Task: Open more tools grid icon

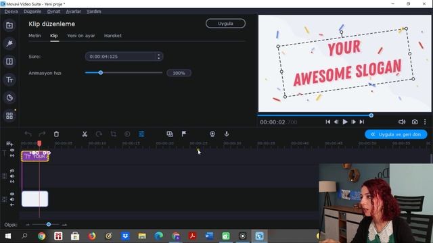Action: (x=9, y=115)
